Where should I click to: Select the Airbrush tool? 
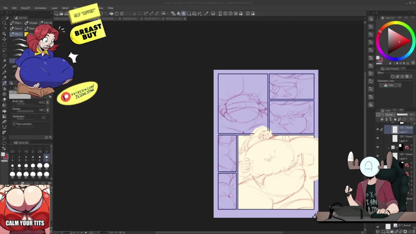[x=4, y=89]
